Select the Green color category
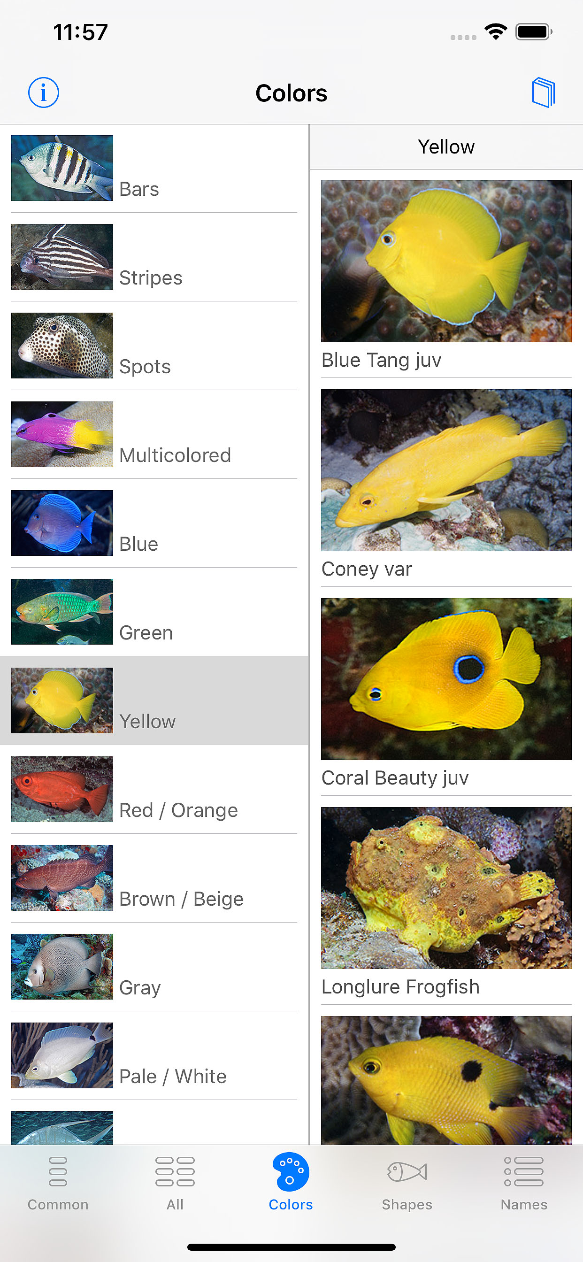Image resolution: width=583 pixels, height=1262 pixels. coord(154,612)
